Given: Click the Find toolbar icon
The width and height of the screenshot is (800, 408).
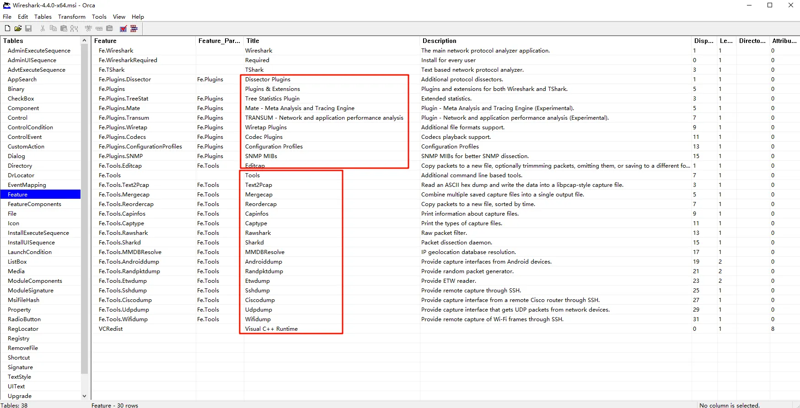Looking at the screenshot, I should pyautogui.click(x=74, y=28).
